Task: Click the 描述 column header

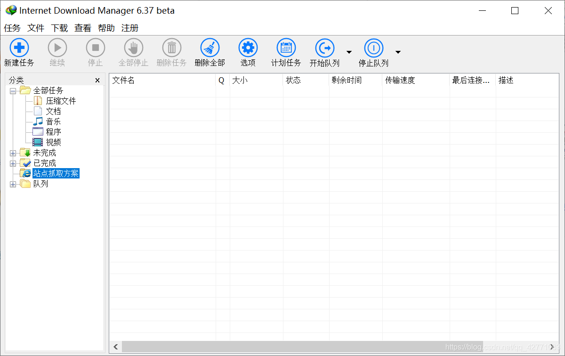Action: coord(527,80)
